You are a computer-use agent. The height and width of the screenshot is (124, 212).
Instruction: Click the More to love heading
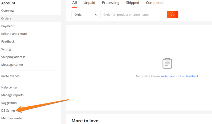point(85,121)
